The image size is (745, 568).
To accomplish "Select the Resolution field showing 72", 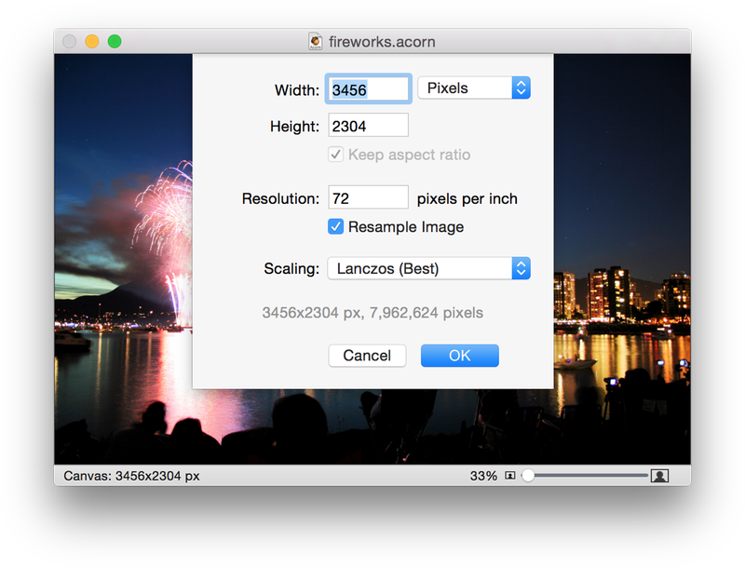I will coord(368,198).
